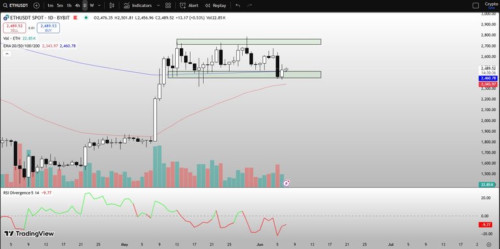Expand the timeframe interval dropdown
The width and height of the screenshot is (500, 249).
tap(100, 5)
